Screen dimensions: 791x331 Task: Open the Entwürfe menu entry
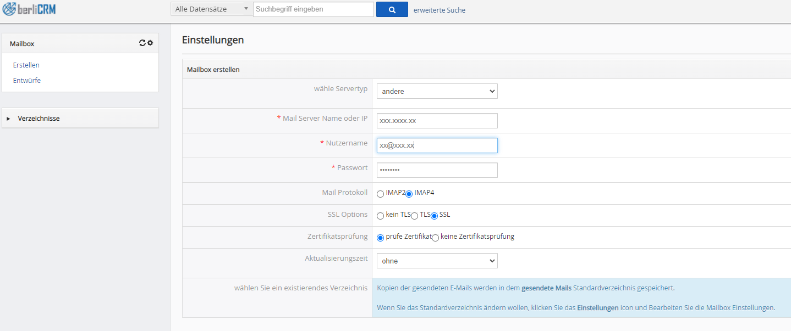tap(27, 80)
